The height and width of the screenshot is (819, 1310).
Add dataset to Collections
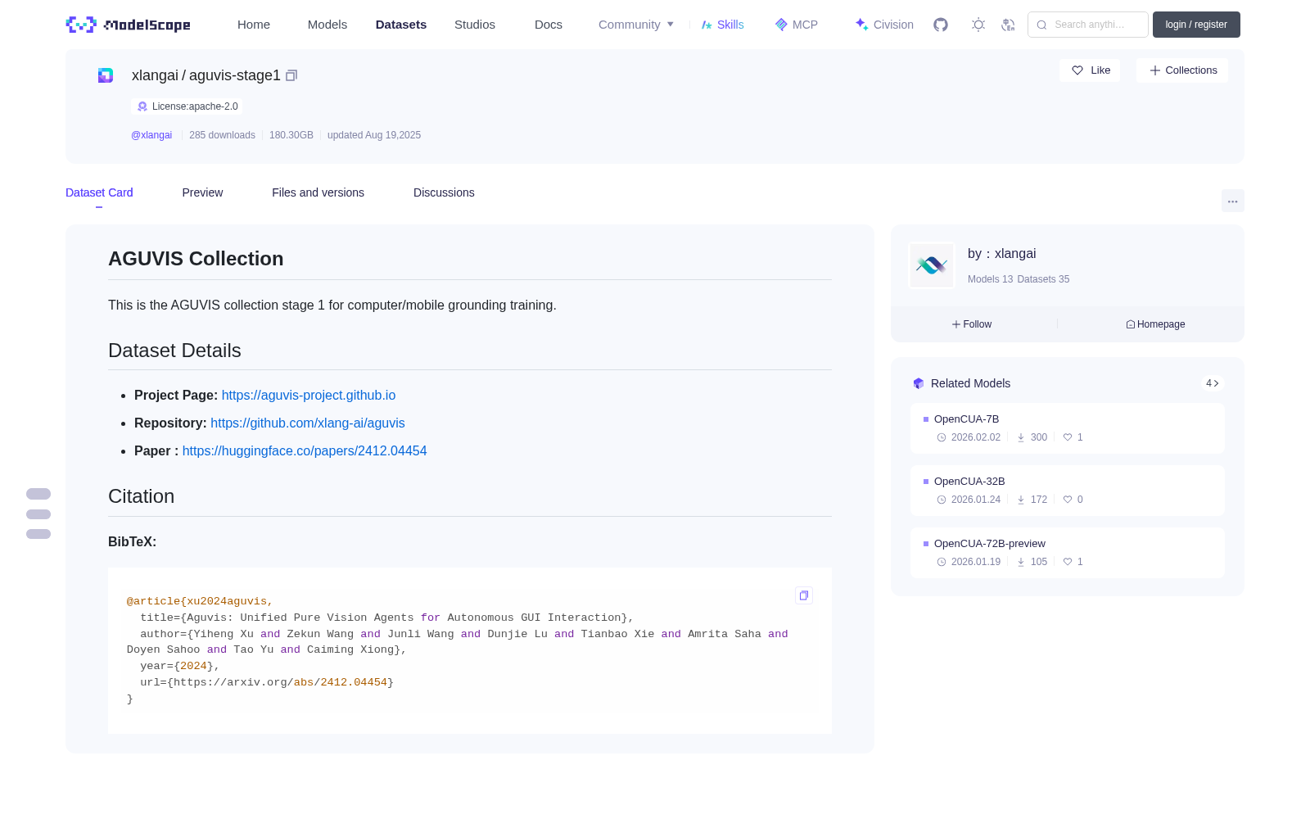1182,70
